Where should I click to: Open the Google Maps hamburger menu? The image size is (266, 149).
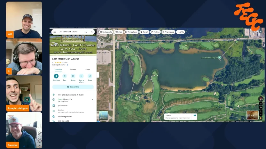click(54, 32)
